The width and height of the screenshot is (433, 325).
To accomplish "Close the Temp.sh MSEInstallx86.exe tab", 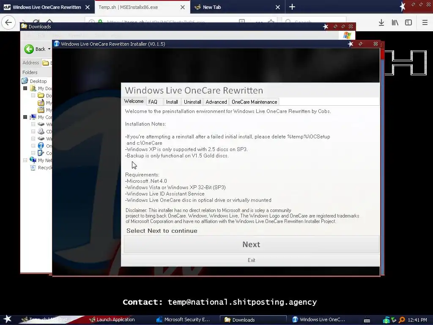I will pyautogui.click(x=183, y=7).
